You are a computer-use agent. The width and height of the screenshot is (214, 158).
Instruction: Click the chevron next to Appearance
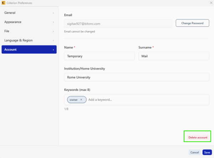(x=53, y=22)
